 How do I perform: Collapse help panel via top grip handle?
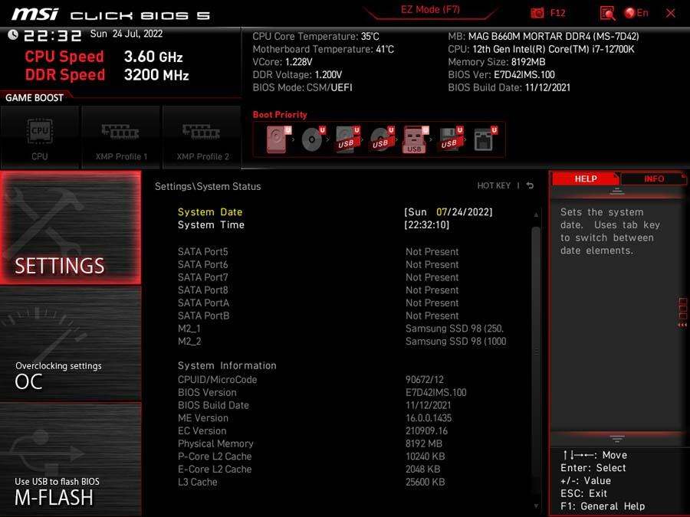coord(617,191)
